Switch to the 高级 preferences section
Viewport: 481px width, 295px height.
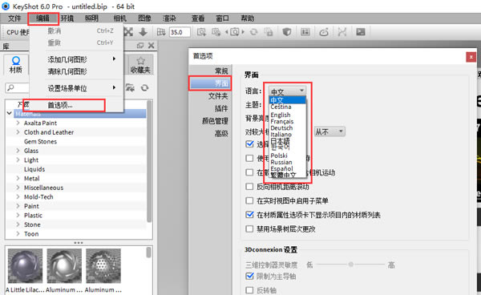pyautogui.click(x=221, y=133)
